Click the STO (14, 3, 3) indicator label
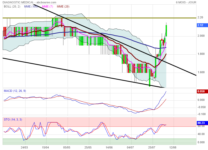The height and width of the screenshot is (150, 208). (13, 120)
